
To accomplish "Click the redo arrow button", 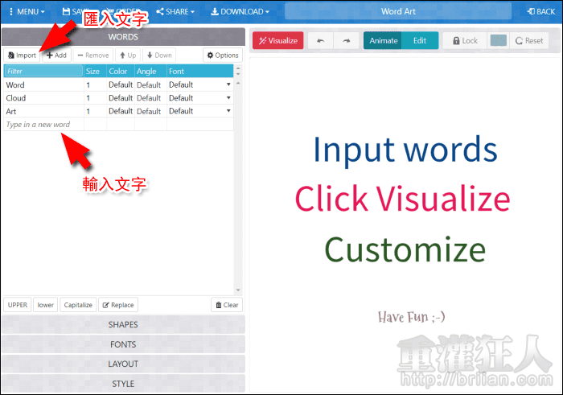I will [346, 41].
